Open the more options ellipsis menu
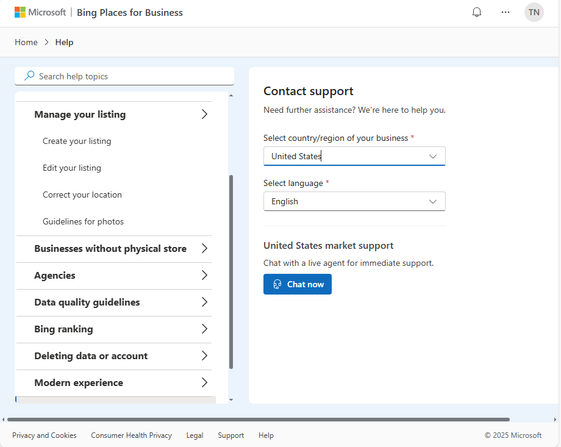 (x=506, y=12)
